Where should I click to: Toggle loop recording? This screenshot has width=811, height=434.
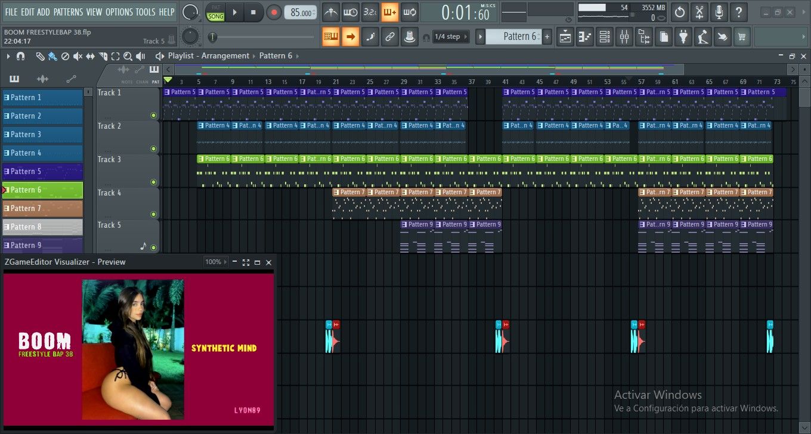409,12
